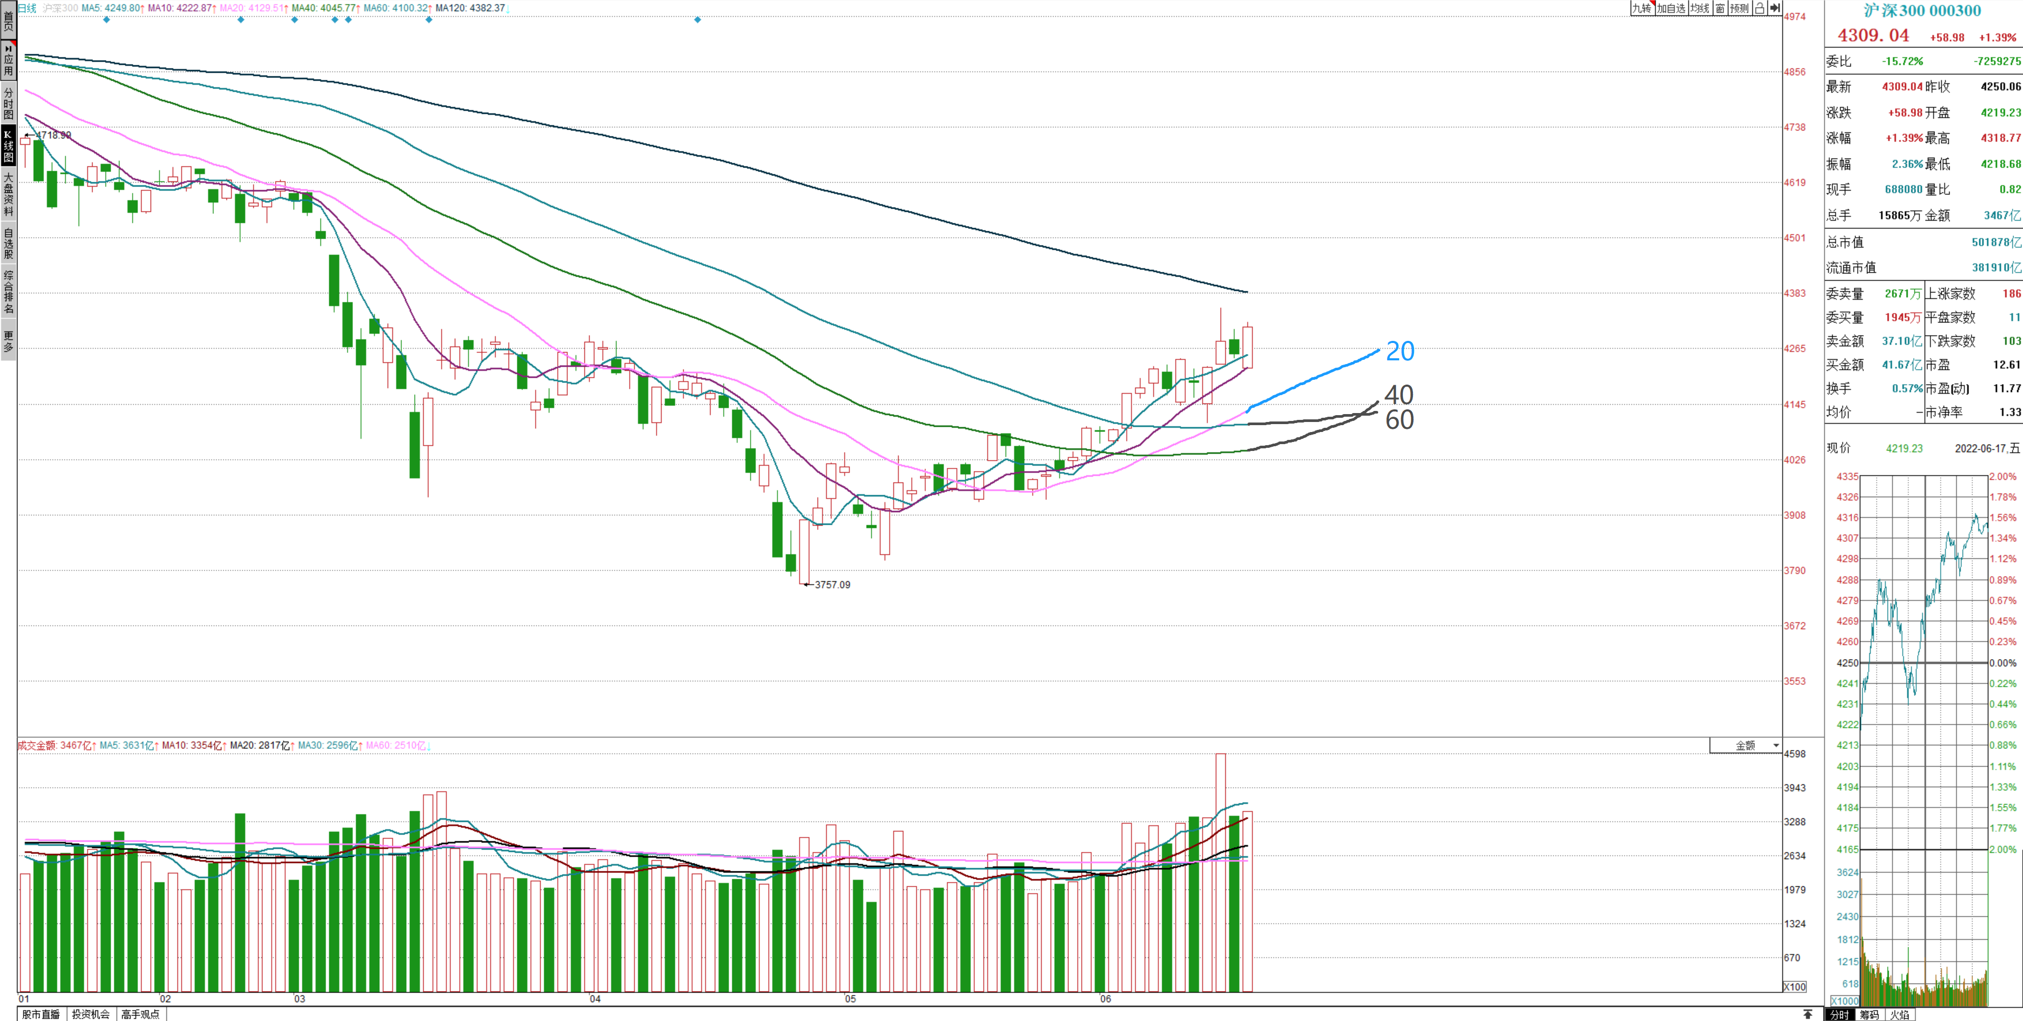
Task: Click 加自选 to add watchlist
Action: pyautogui.click(x=1671, y=8)
